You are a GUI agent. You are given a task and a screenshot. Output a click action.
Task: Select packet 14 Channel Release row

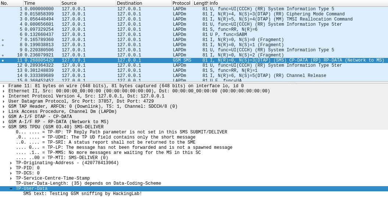click(x=194, y=76)
